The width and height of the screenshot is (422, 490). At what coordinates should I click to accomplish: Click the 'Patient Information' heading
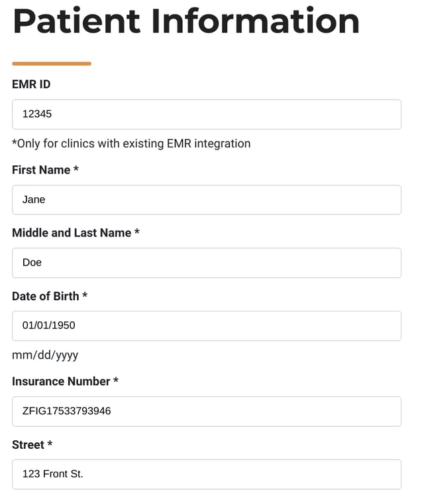pyautogui.click(x=186, y=21)
